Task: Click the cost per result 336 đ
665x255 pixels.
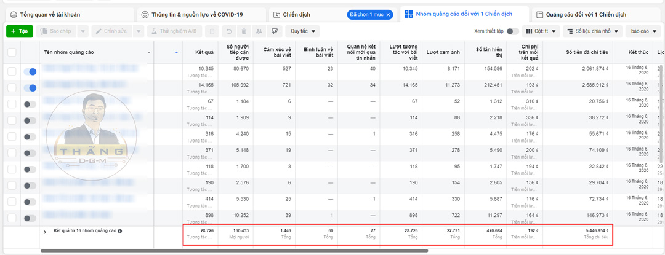Action: click(x=532, y=117)
